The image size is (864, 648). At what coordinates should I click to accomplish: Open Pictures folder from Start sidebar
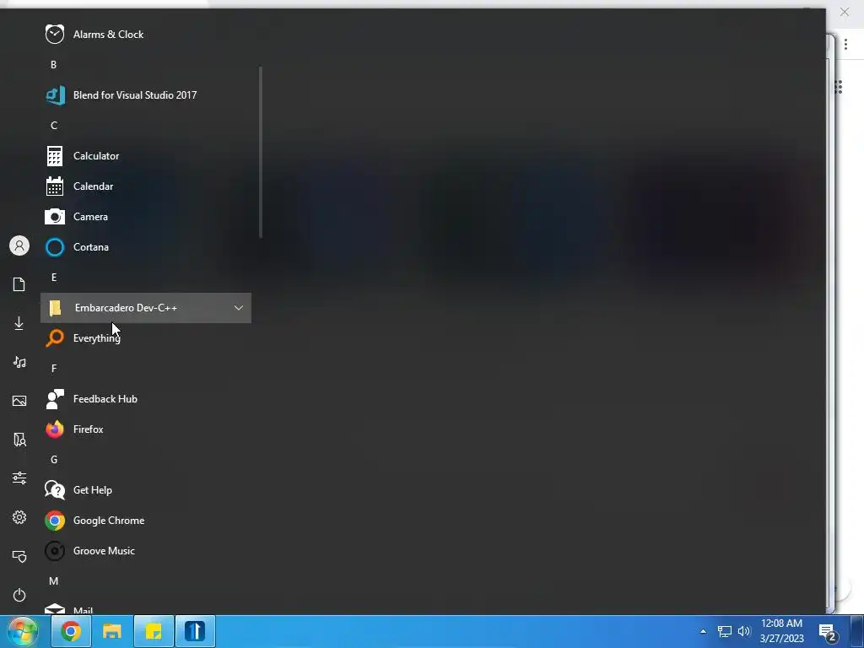click(19, 401)
